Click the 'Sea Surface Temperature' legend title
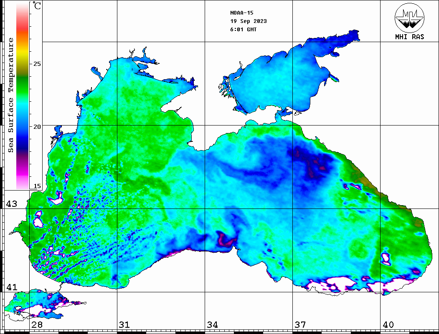The image size is (439, 334). click(10, 95)
